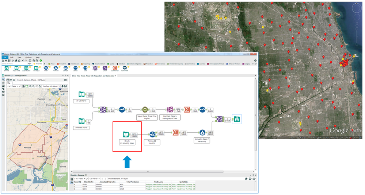Open the File menu
The width and height of the screenshot is (365, 195).
5,57
